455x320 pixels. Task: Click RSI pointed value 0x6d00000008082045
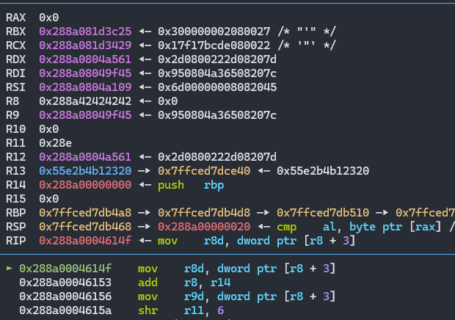tap(217, 87)
